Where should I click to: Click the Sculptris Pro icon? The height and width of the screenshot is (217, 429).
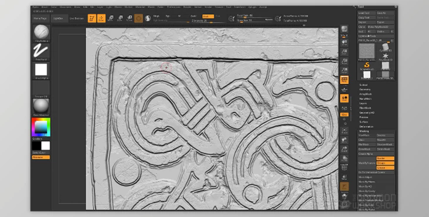[148, 18]
